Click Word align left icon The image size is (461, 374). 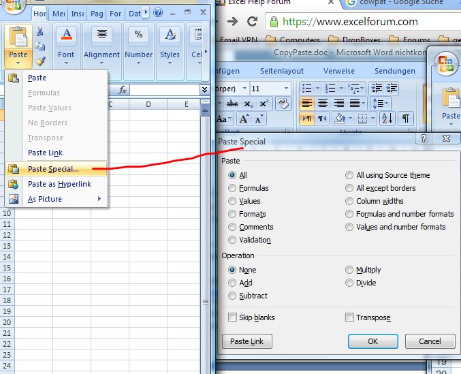(x=306, y=103)
